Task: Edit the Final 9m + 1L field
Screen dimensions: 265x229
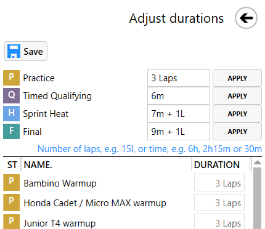Action: coord(178,132)
